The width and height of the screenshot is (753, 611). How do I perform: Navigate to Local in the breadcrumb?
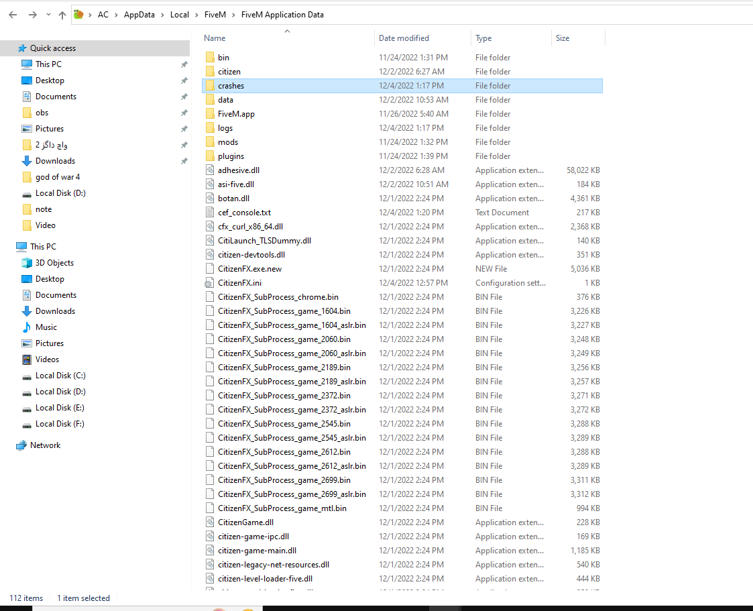(180, 15)
